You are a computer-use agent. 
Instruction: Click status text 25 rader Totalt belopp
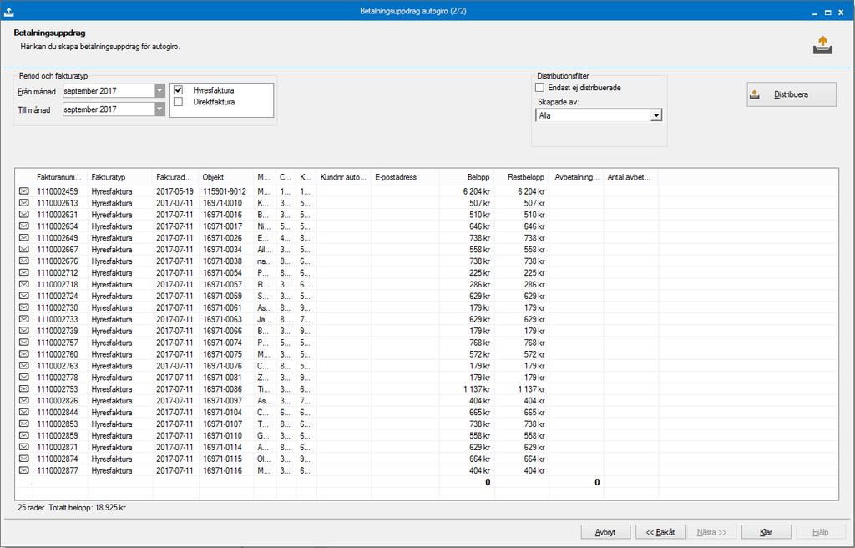point(72,508)
